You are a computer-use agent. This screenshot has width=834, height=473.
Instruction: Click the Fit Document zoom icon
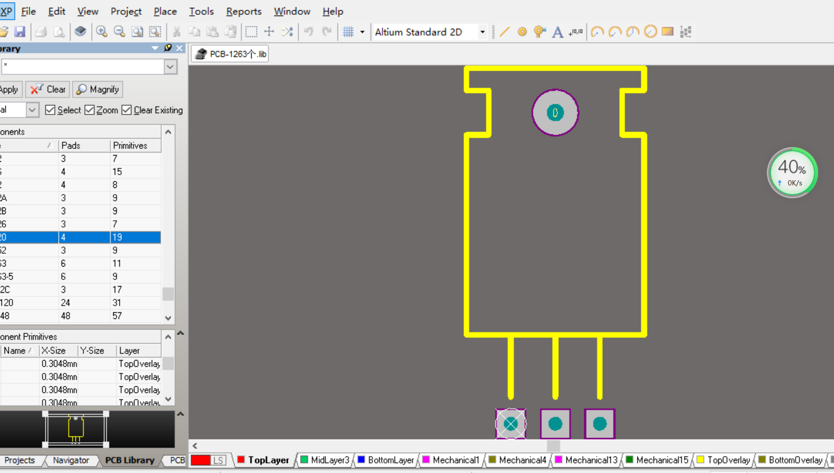coord(137,32)
